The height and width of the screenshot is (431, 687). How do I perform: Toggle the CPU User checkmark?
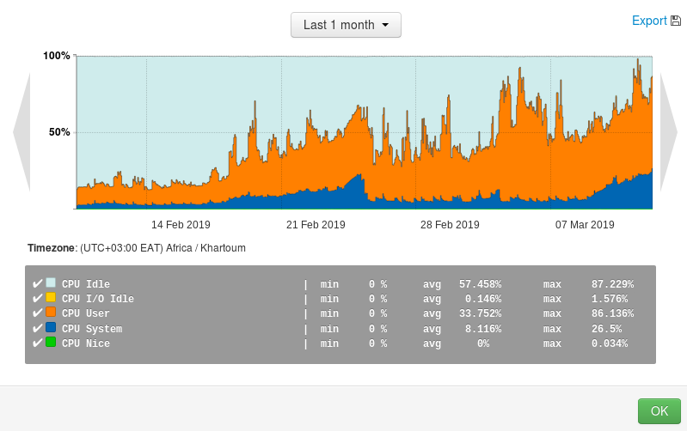(37, 313)
